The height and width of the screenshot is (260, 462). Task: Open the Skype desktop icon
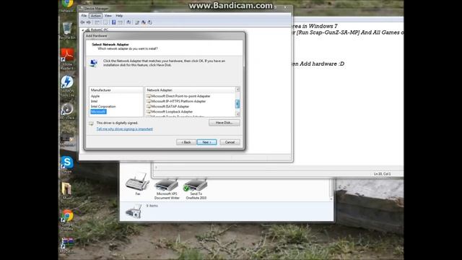(x=67, y=165)
